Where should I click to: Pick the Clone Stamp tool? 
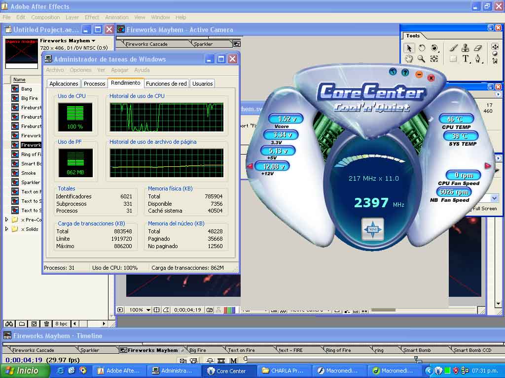[x=465, y=48]
